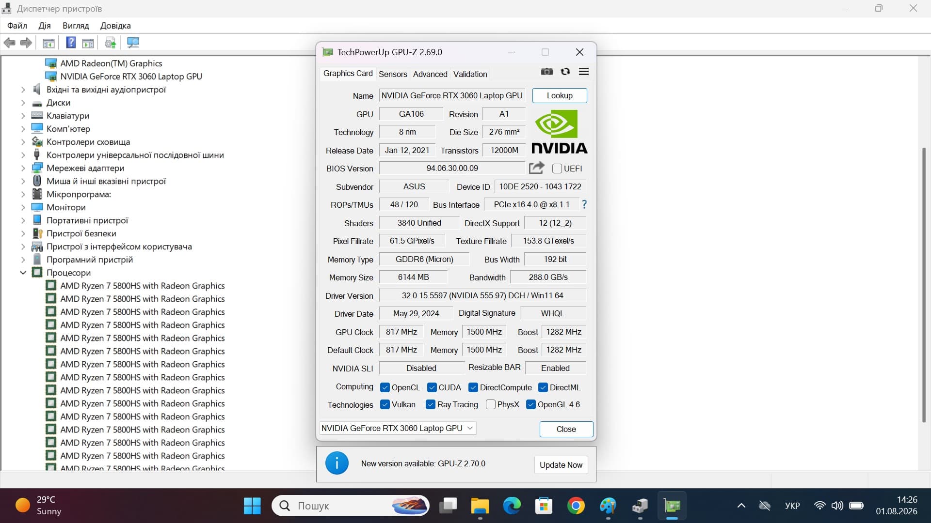Click the Close button in GPU-Z
The height and width of the screenshot is (523, 931).
coord(566,429)
